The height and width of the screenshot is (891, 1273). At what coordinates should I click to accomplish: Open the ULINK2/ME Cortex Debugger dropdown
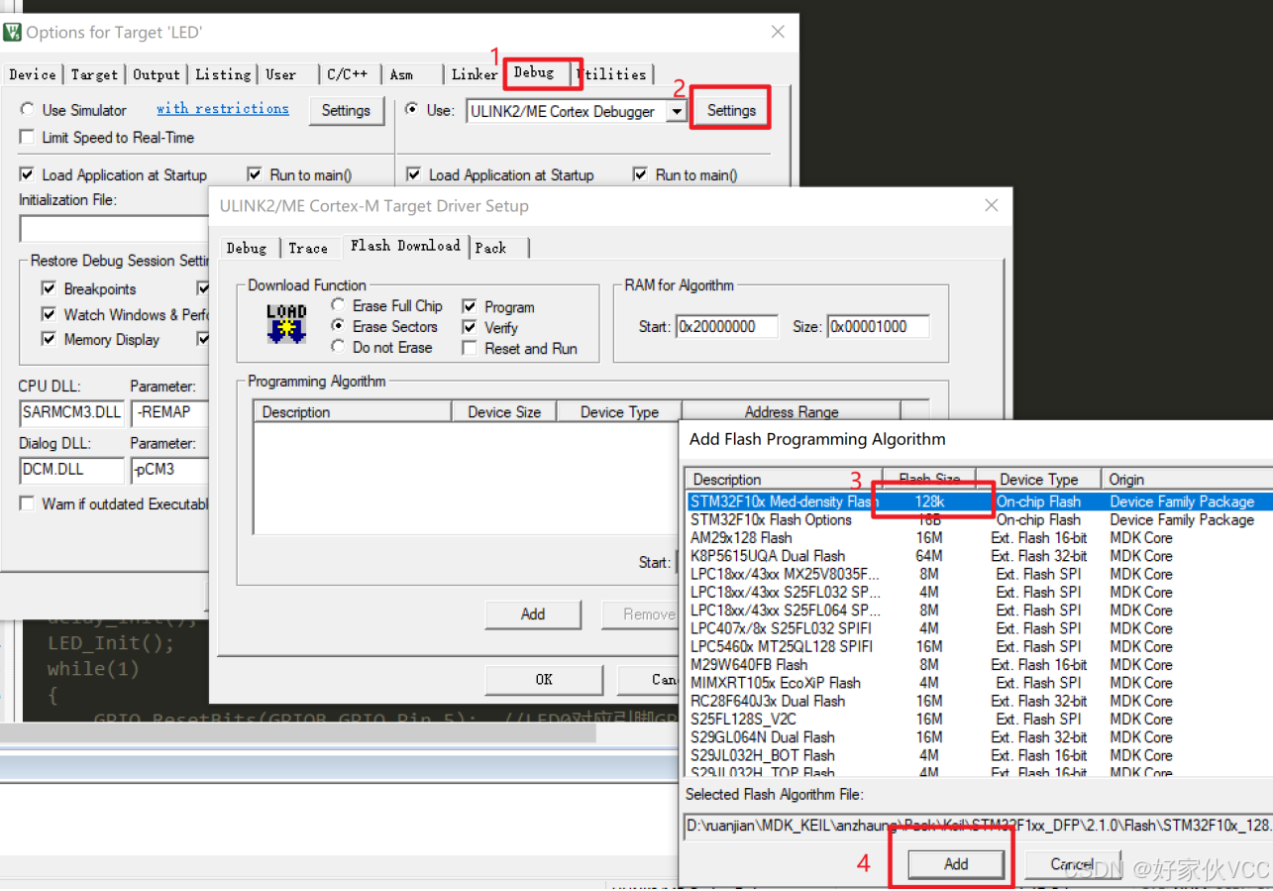pyautogui.click(x=677, y=112)
